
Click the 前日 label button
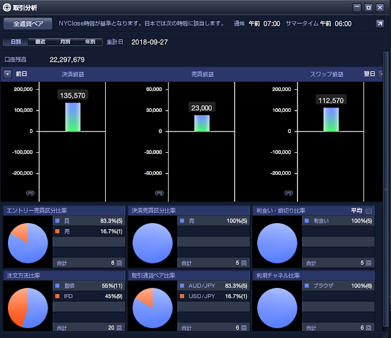(21, 74)
